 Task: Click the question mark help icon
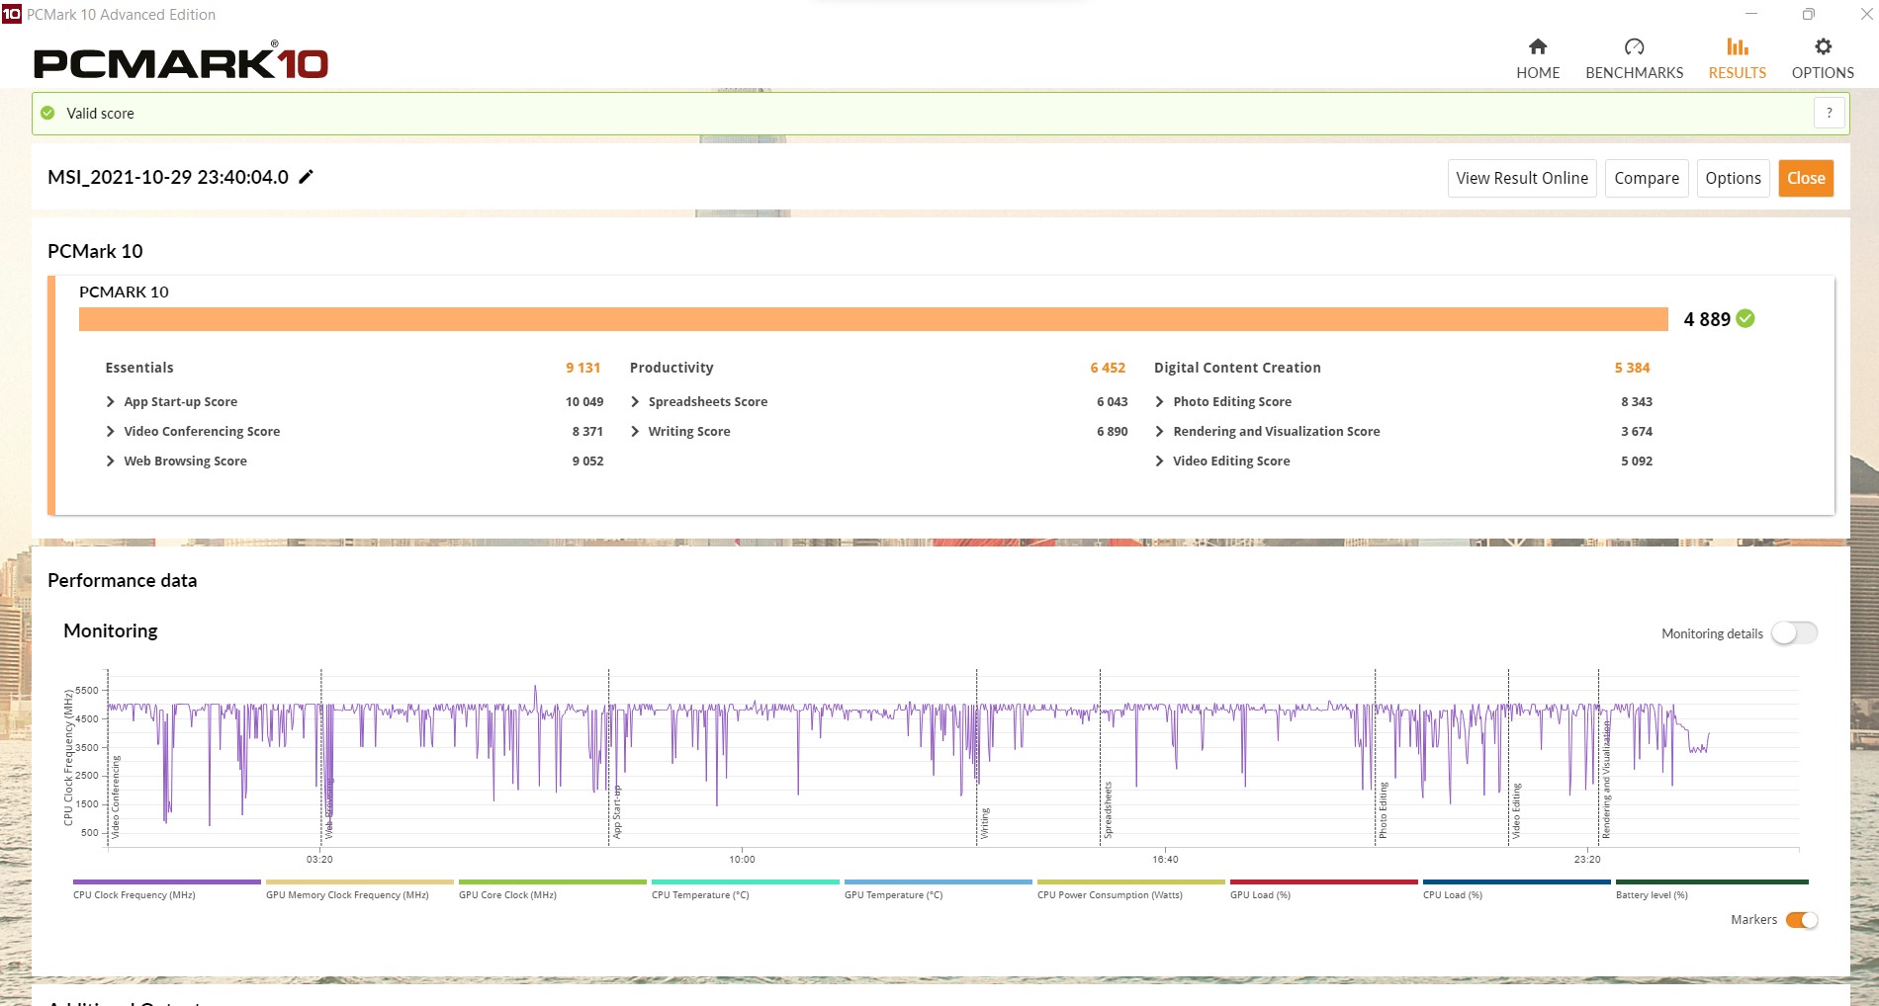pos(1829,113)
